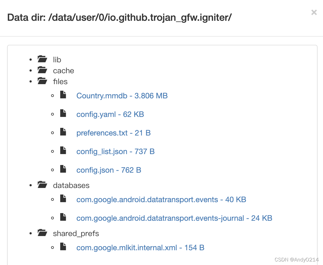Click file icon beside config.json

coord(63,169)
